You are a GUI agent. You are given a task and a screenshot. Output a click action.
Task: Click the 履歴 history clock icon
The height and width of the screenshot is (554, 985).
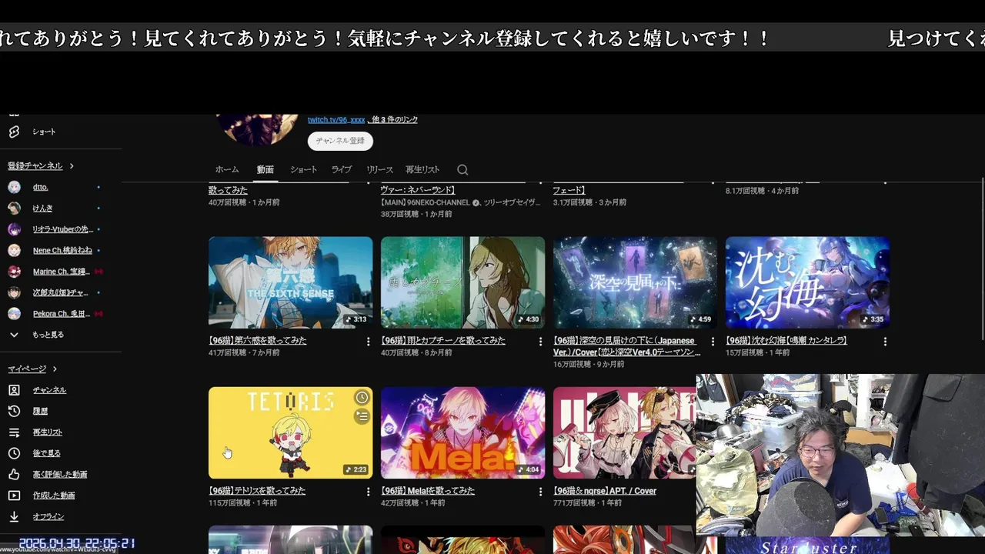pos(14,411)
